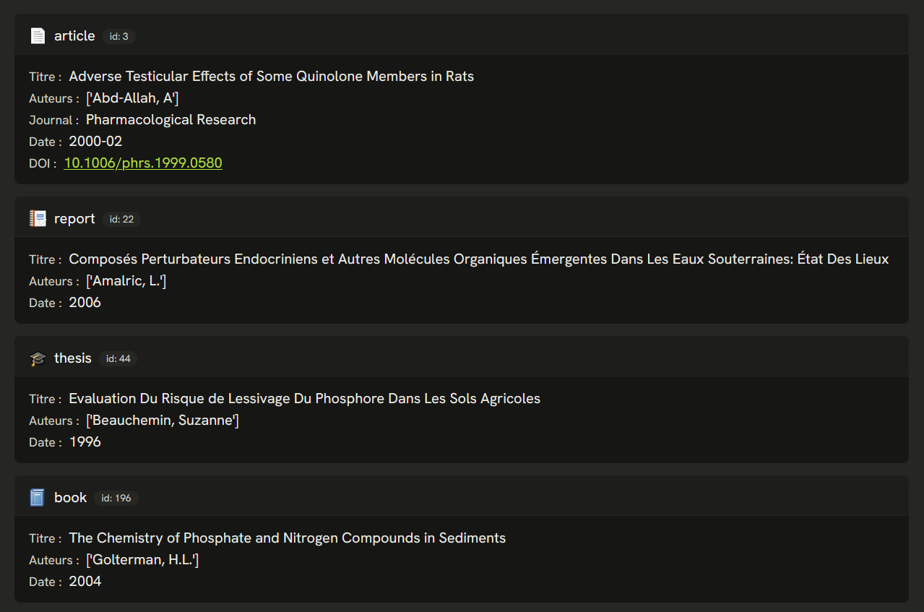Open DOI link 10.1006/phrs.1999.0580

(143, 163)
